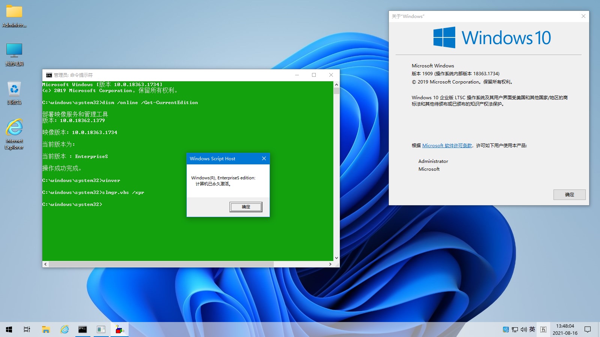Open File Explorer from the taskbar
This screenshot has width=600, height=337.
(46, 330)
